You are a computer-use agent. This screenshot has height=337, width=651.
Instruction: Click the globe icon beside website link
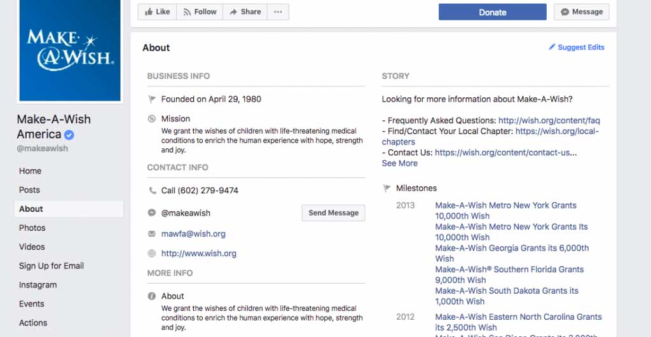click(x=152, y=253)
